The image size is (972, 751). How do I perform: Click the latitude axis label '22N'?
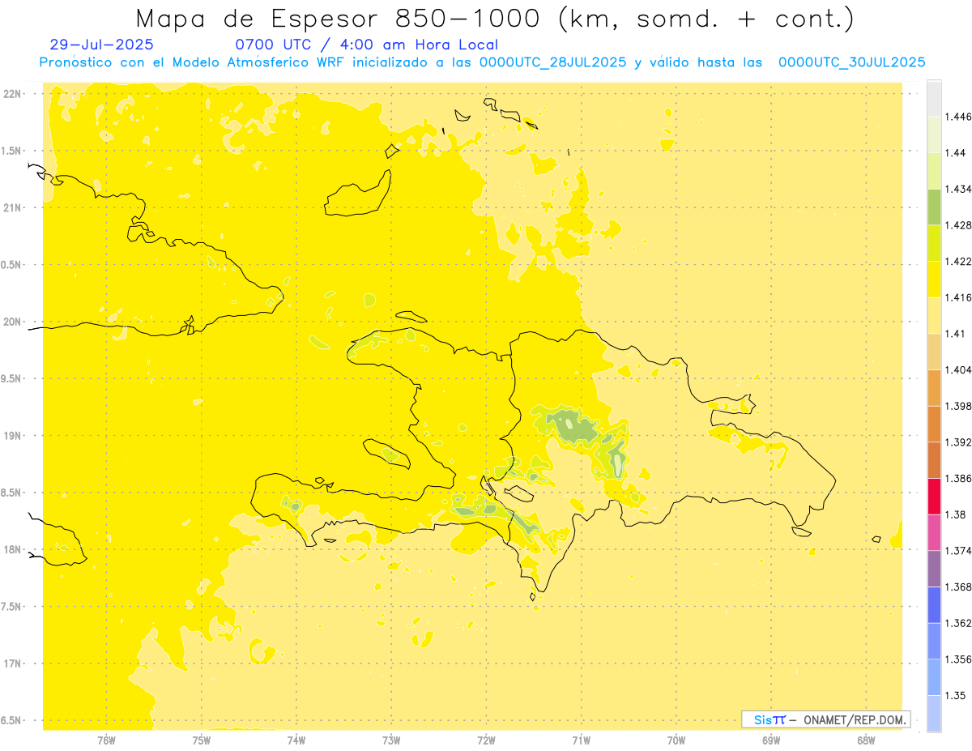coord(13,94)
